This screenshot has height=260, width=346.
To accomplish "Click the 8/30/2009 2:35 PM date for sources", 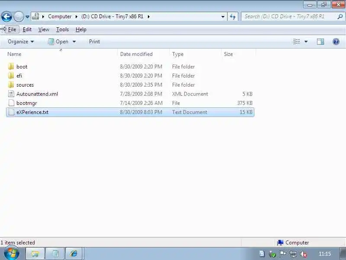I will click(141, 85).
